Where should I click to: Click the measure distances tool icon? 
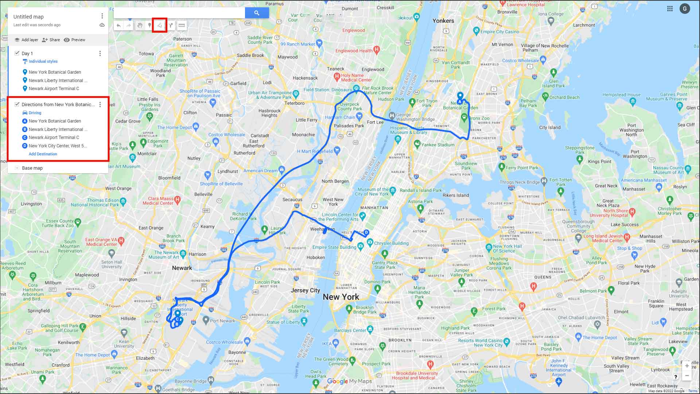[x=182, y=25]
